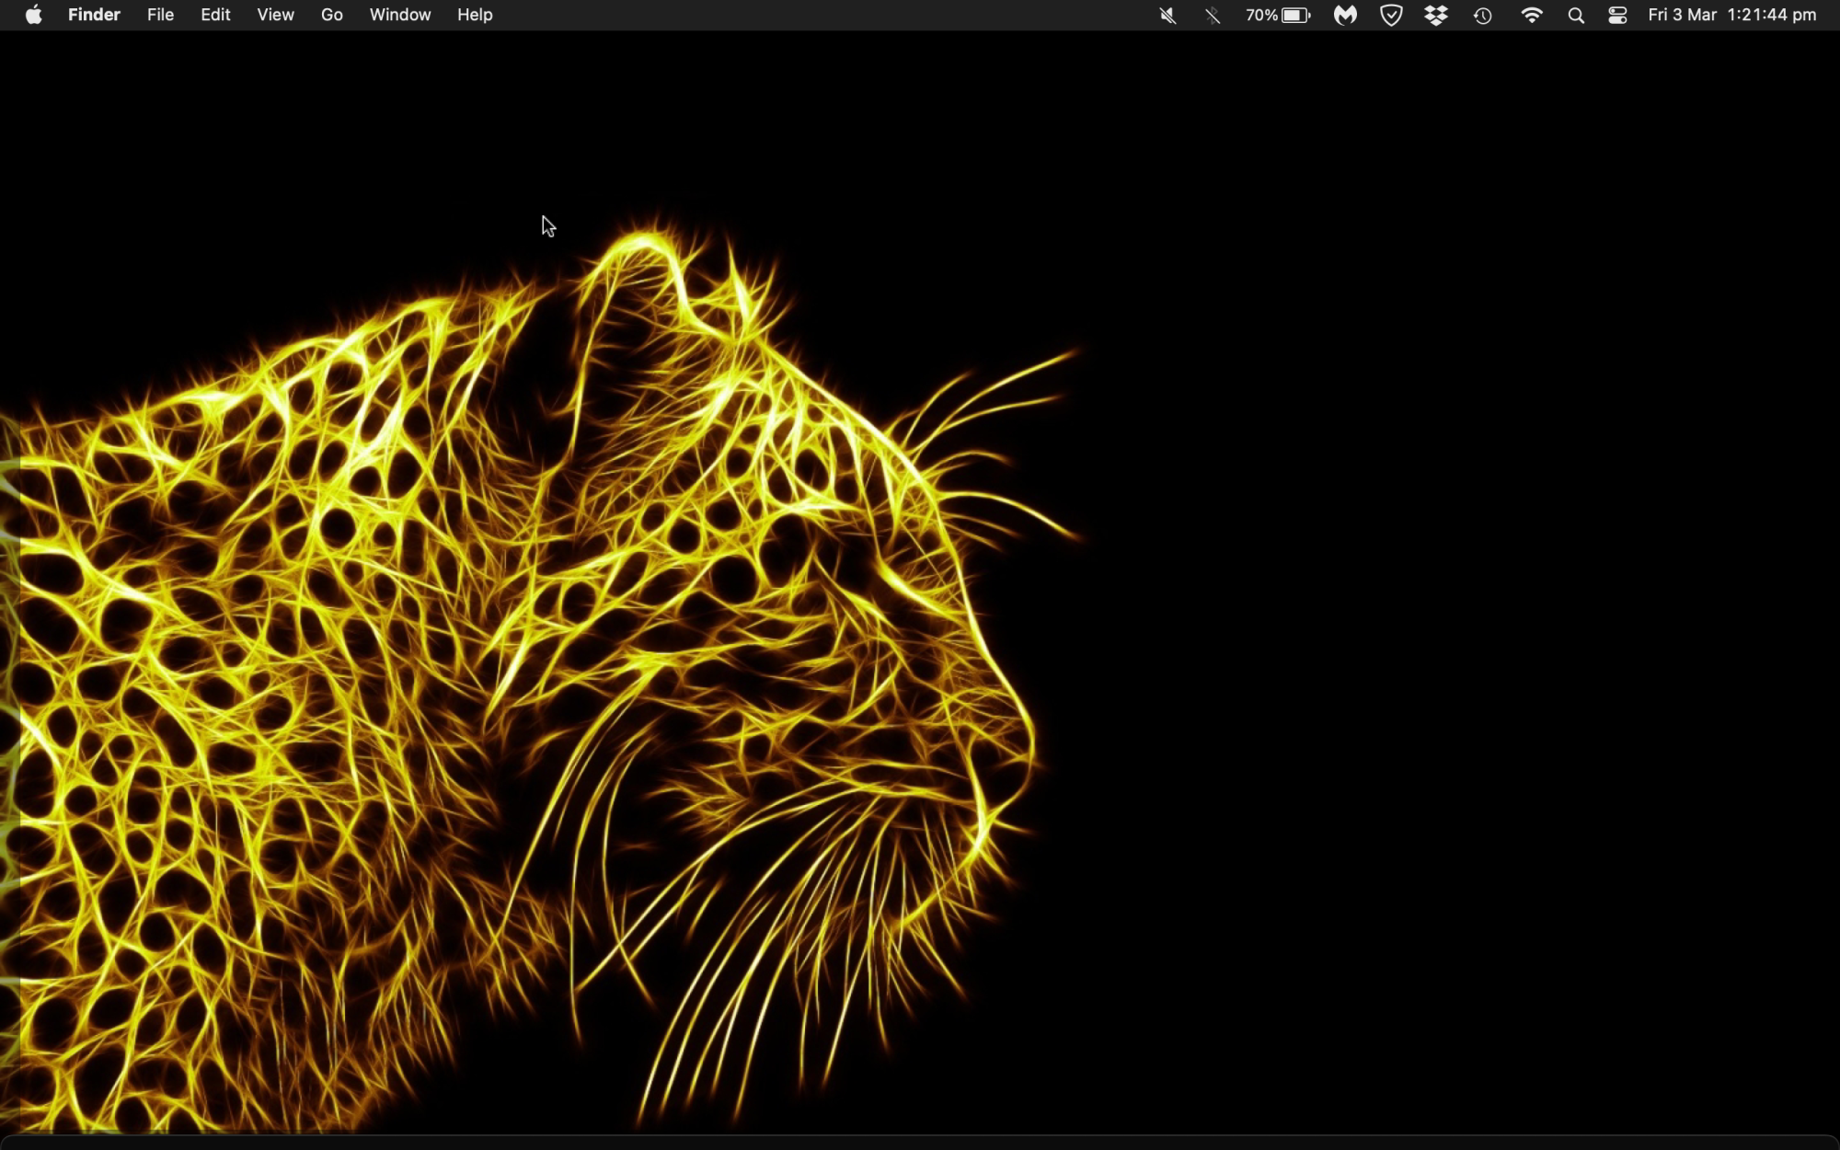
Task: Click the muted volume icon
Action: pyautogui.click(x=1167, y=16)
